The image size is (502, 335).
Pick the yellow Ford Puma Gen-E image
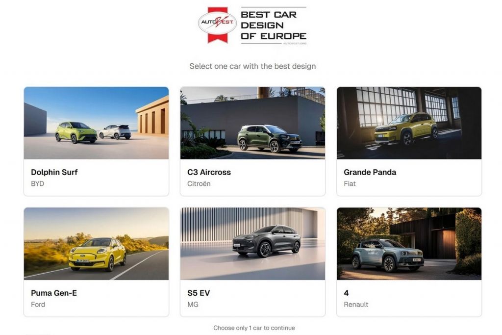tap(97, 244)
